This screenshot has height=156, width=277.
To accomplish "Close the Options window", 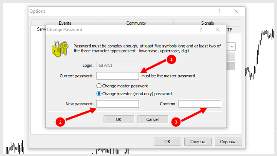I will tap(236, 11).
